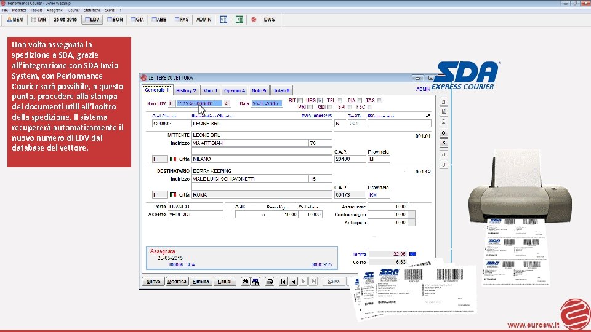
Task: Click the red globe icon in toolbar
Action: pos(254,20)
